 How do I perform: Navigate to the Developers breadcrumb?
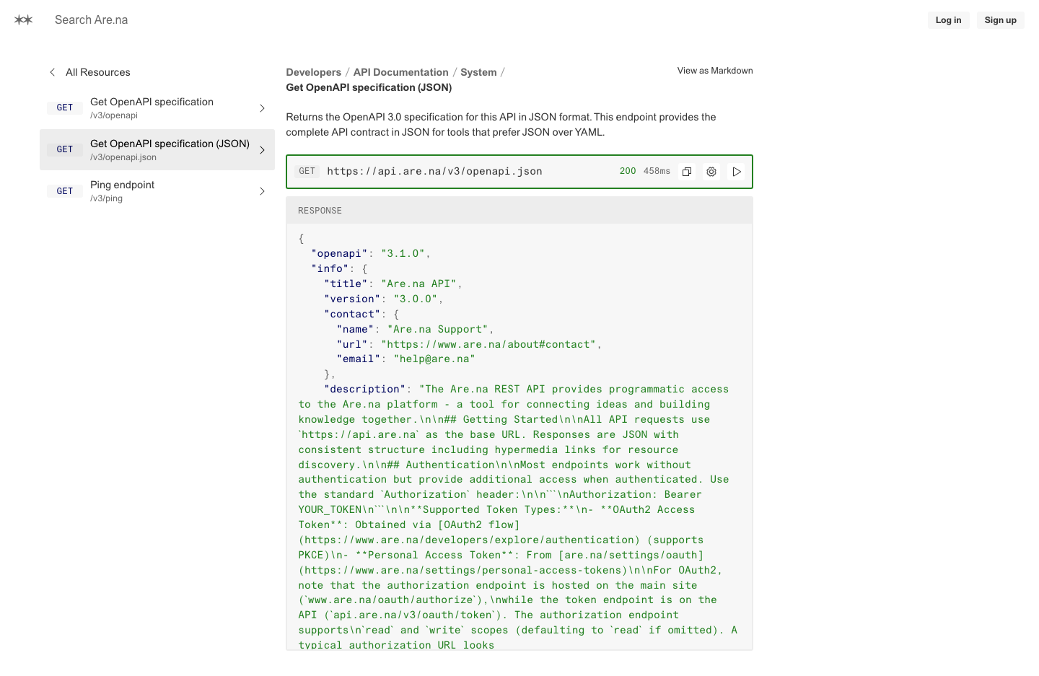coord(314,72)
